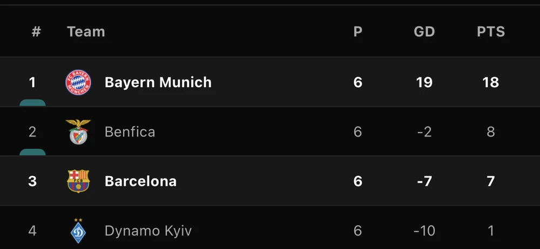Viewport: 540px width, 249px height.
Task: Select the Barcelona team name
Action: tap(140, 181)
